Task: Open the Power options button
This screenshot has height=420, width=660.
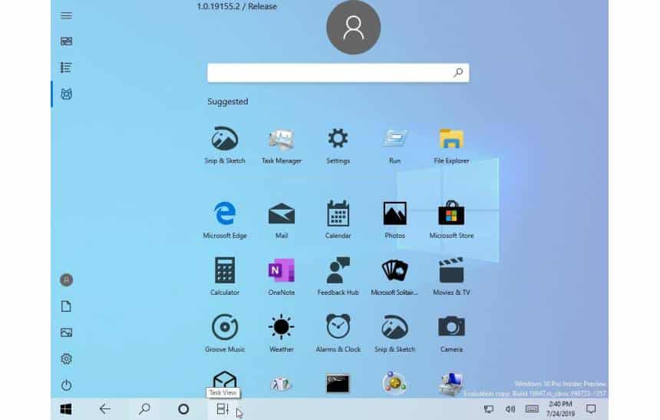Action: [66, 385]
